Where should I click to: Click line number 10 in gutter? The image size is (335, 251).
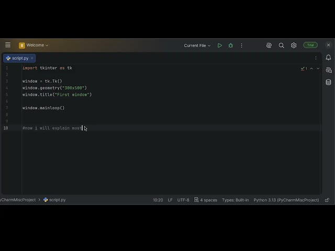tap(6, 128)
